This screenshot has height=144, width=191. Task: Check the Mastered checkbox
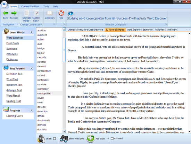112,138
